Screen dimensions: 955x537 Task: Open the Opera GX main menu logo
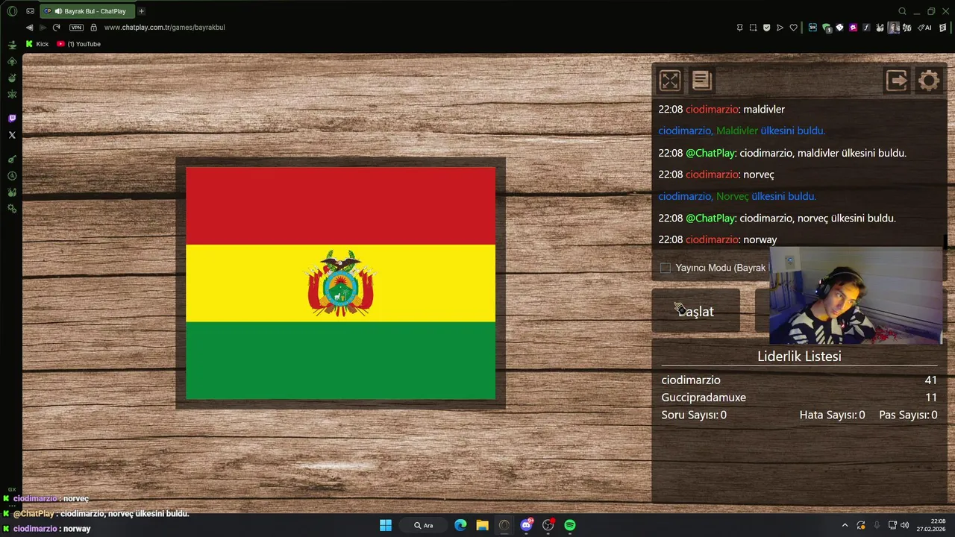[x=12, y=11]
